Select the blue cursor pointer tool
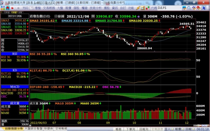 coord(204,8)
